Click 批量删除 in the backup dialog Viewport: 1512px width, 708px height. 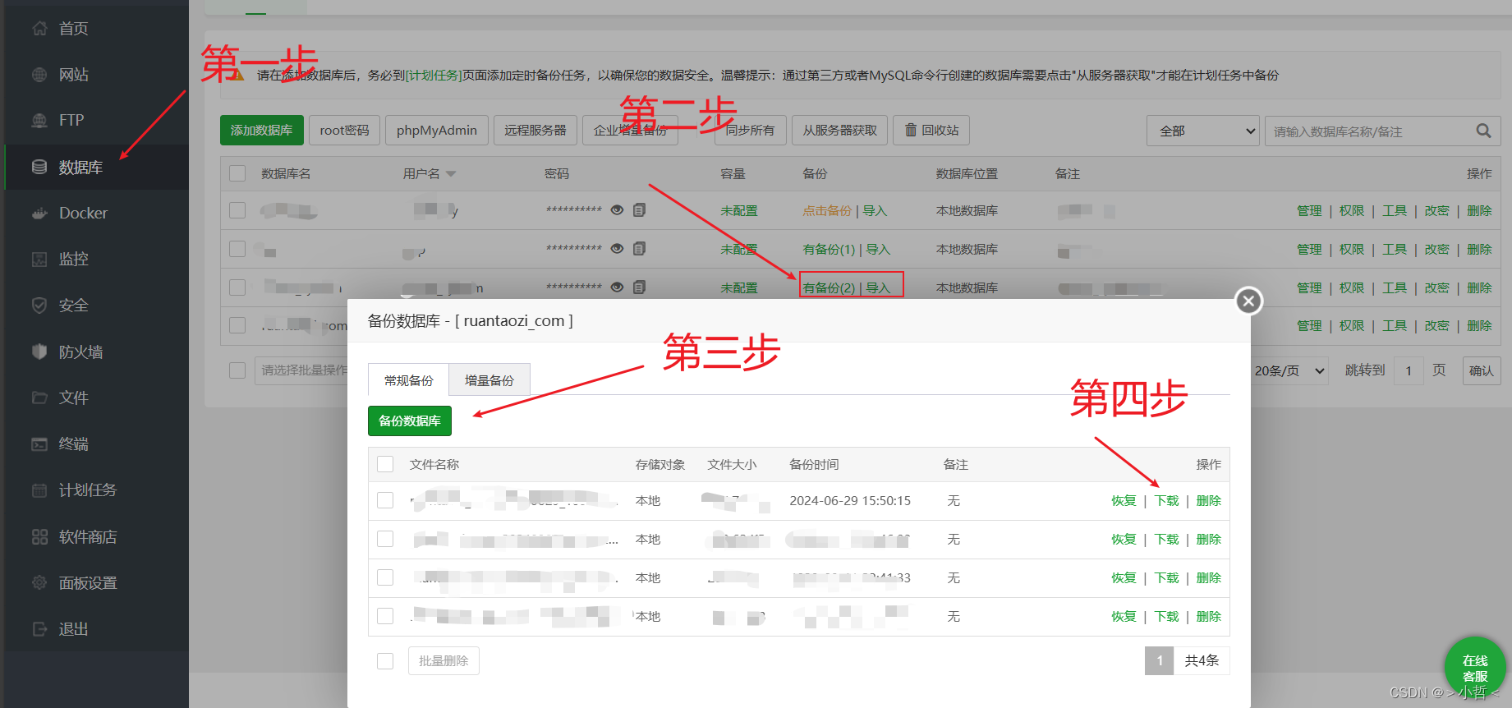click(x=443, y=661)
